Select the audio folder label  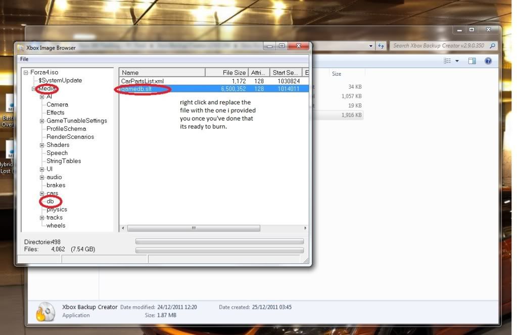[x=54, y=177]
